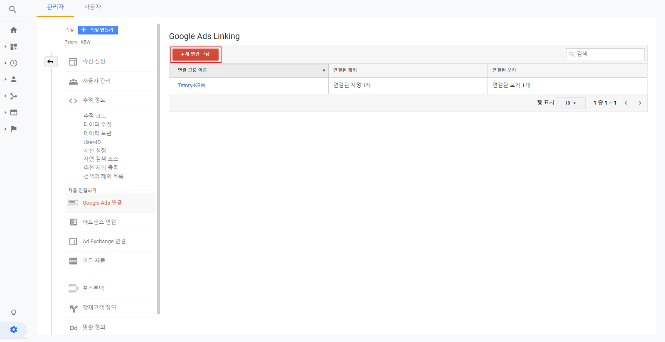
Task: Open Realtime clock icon
Action: click(14, 63)
